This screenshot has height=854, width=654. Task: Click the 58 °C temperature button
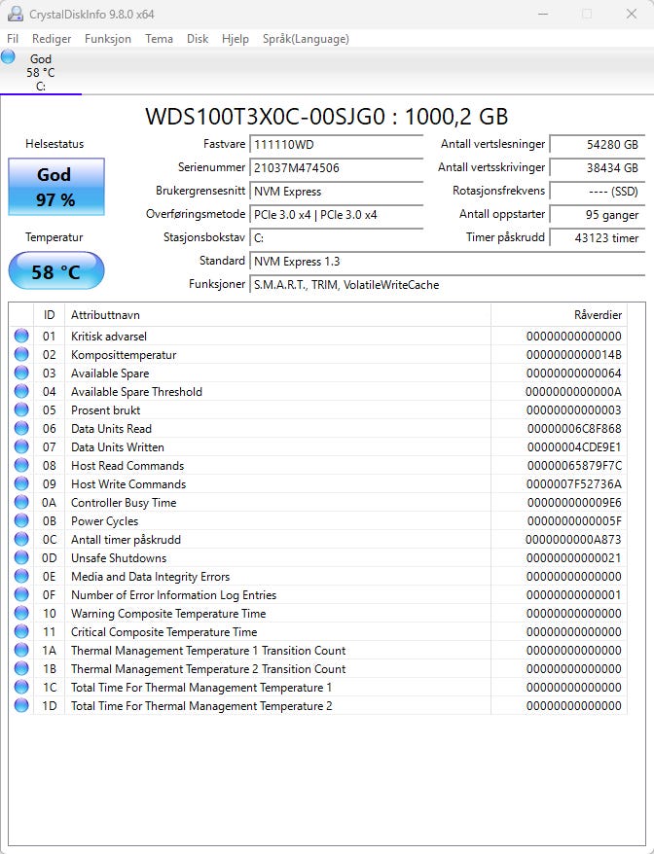click(56, 271)
